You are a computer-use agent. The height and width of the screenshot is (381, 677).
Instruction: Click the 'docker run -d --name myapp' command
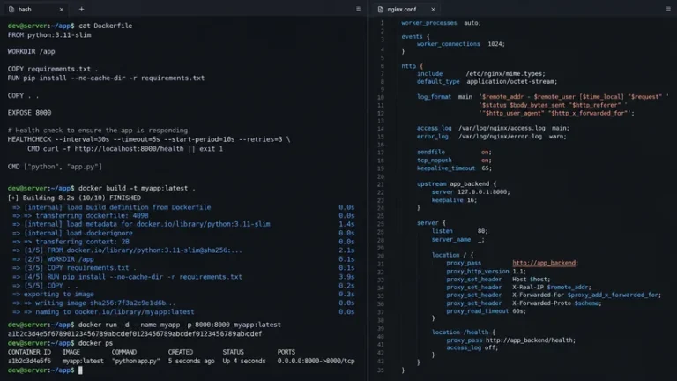tap(180, 325)
